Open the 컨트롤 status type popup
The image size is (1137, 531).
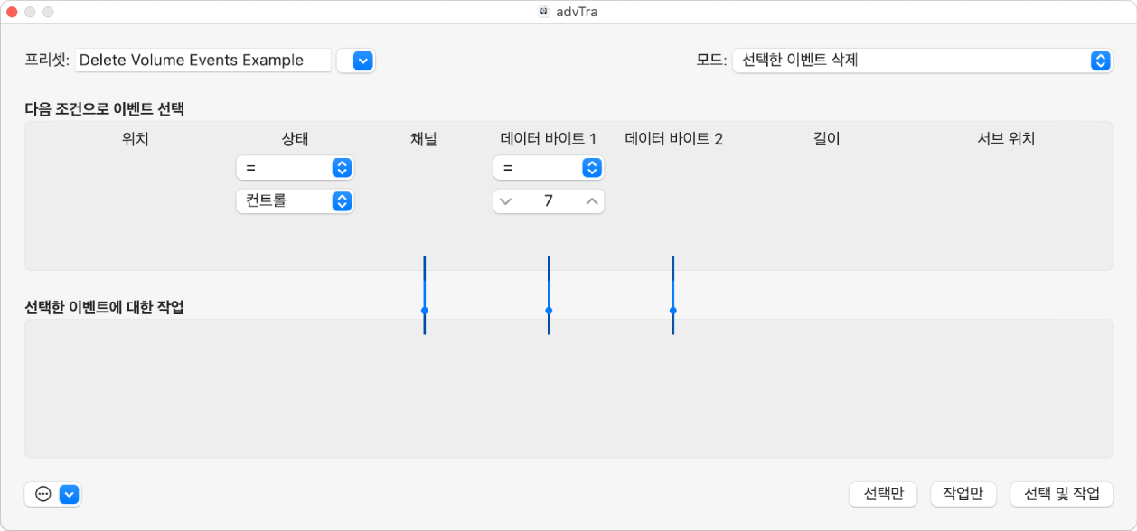295,201
